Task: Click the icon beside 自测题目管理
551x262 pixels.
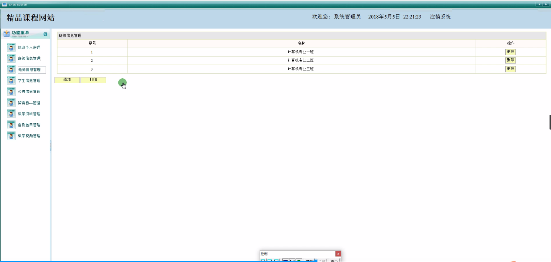Action: 11,125
